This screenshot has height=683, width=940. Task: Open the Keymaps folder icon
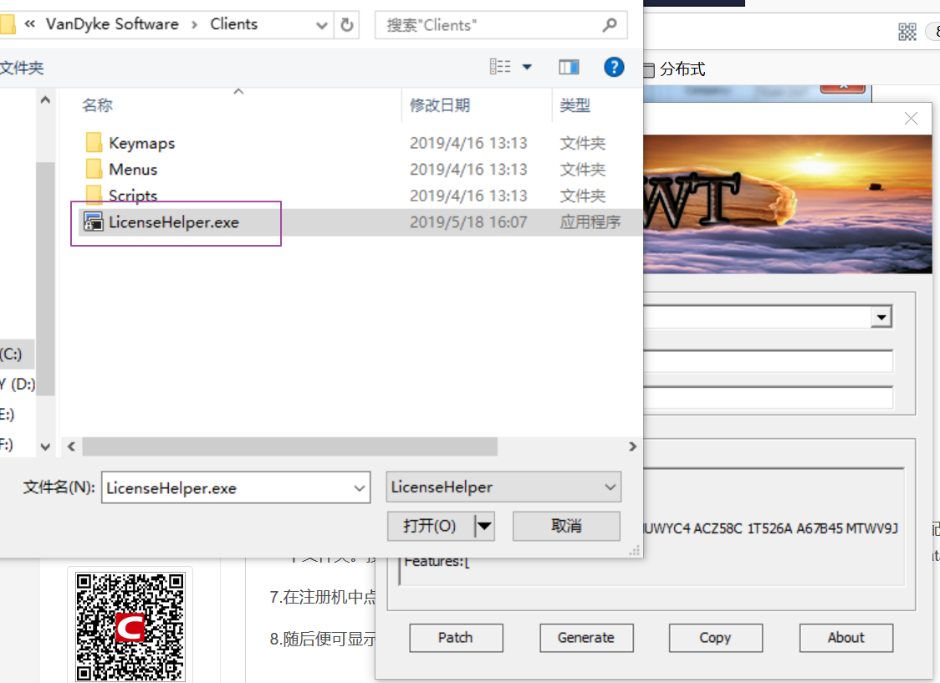coord(94,142)
